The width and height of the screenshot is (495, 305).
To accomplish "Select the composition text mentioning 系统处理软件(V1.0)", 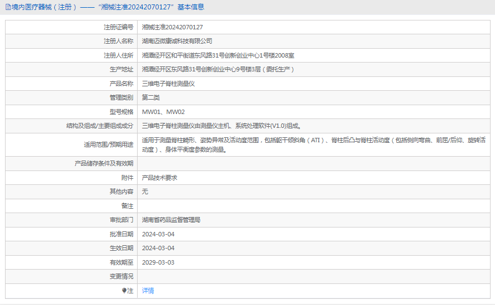I will click(221, 126).
